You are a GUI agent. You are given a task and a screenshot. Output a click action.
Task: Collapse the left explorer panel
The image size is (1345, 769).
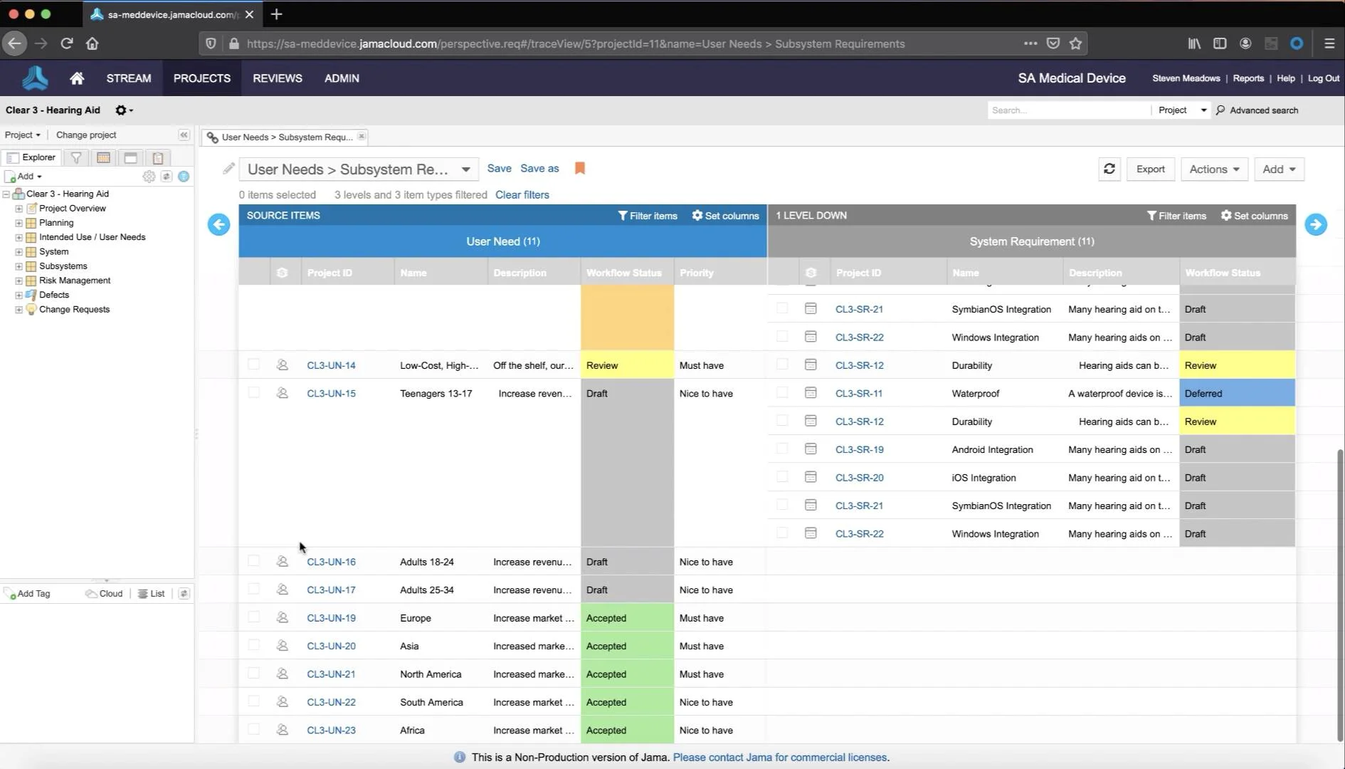pyautogui.click(x=184, y=135)
